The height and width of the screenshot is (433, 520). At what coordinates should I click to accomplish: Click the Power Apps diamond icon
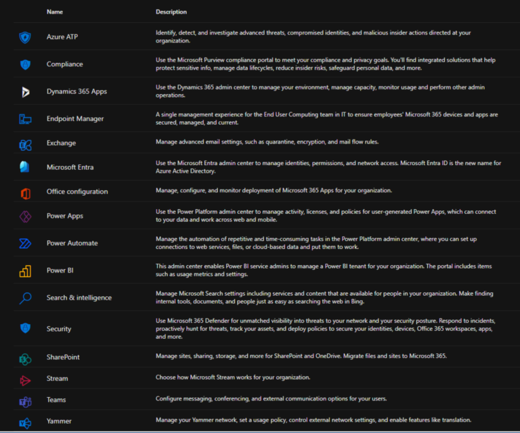tap(26, 216)
